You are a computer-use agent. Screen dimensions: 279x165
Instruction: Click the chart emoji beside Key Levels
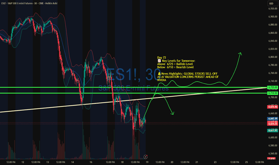[159, 61]
